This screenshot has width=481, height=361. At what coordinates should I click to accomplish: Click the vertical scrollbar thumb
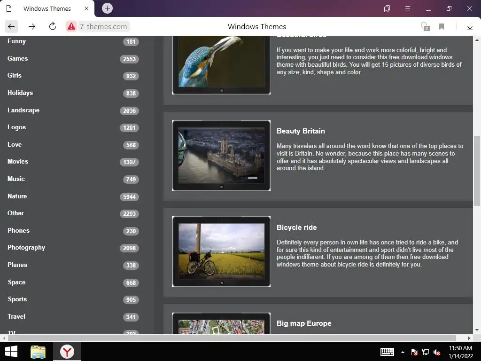tap(477, 171)
